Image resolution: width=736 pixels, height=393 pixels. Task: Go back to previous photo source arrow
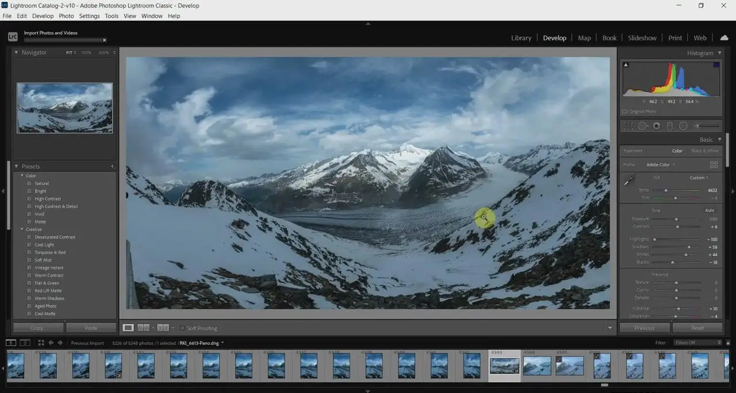click(51, 343)
